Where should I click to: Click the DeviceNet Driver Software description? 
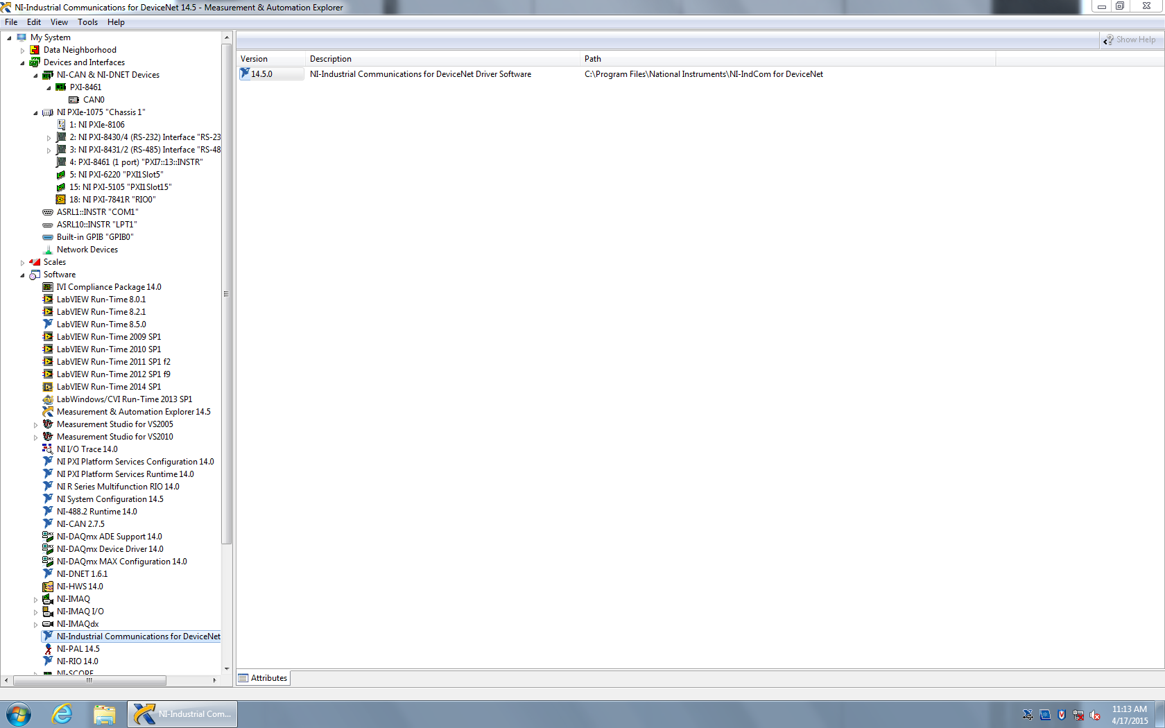[421, 74]
